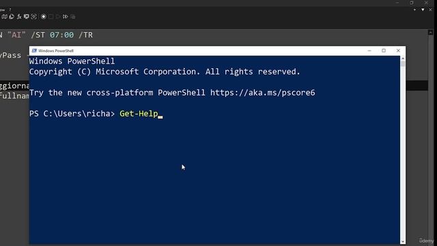The width and height of the screenshot is (437, 246).
Task: Click after Get-Help in PowerShell prompt
Action: coord(160,114)
